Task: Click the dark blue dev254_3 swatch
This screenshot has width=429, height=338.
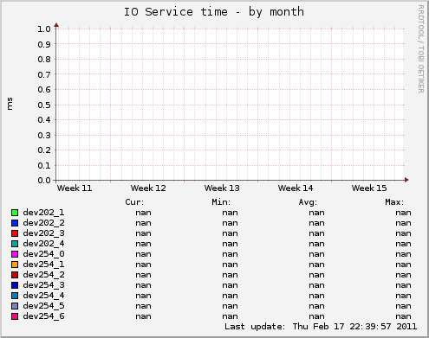Action: 15,285
